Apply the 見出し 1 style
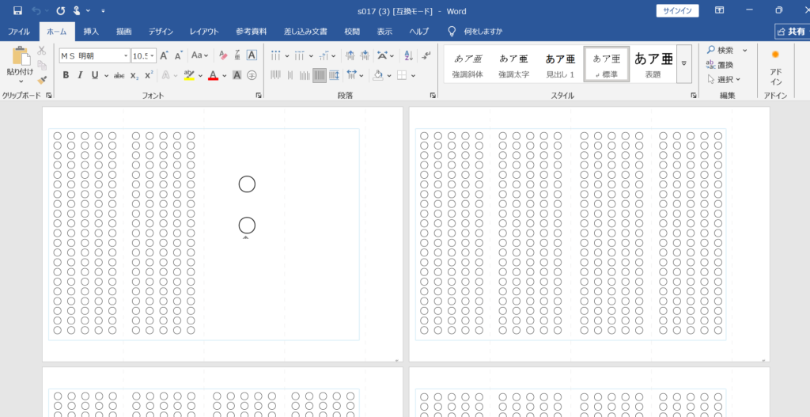The width and height of the screenshot is (810, 417). tap(560, 63)
